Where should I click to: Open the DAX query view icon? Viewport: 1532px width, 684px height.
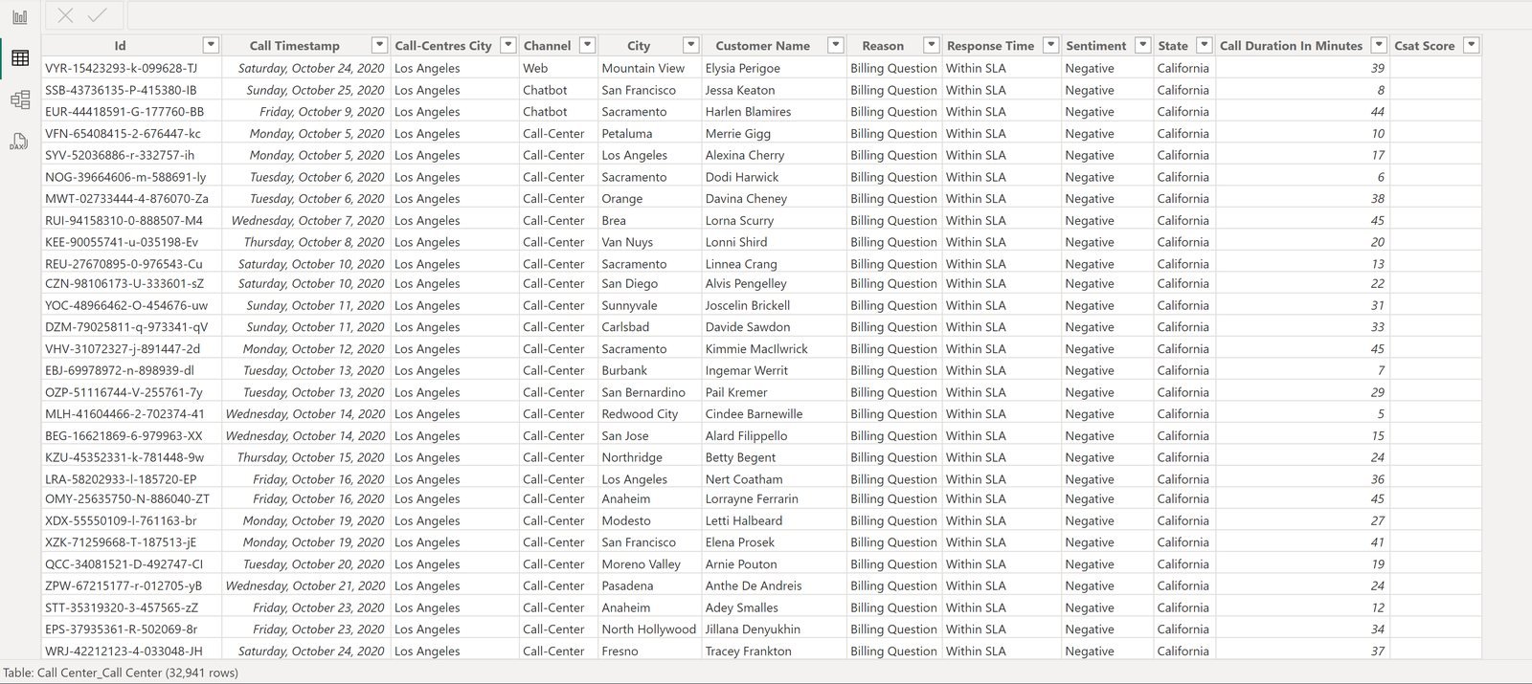(19, 142)
